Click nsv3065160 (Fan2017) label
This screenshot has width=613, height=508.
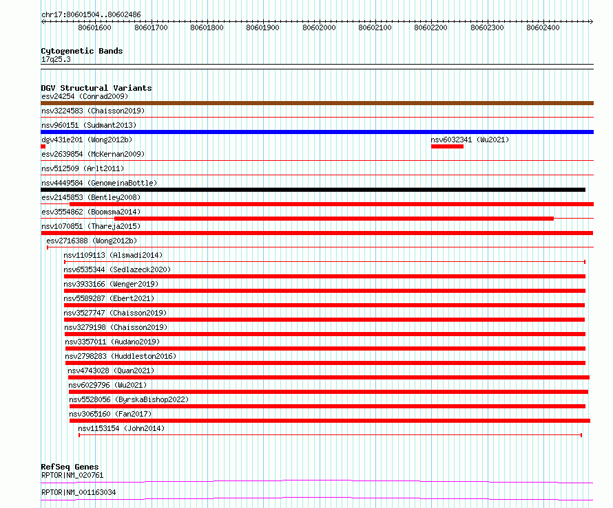110,414
